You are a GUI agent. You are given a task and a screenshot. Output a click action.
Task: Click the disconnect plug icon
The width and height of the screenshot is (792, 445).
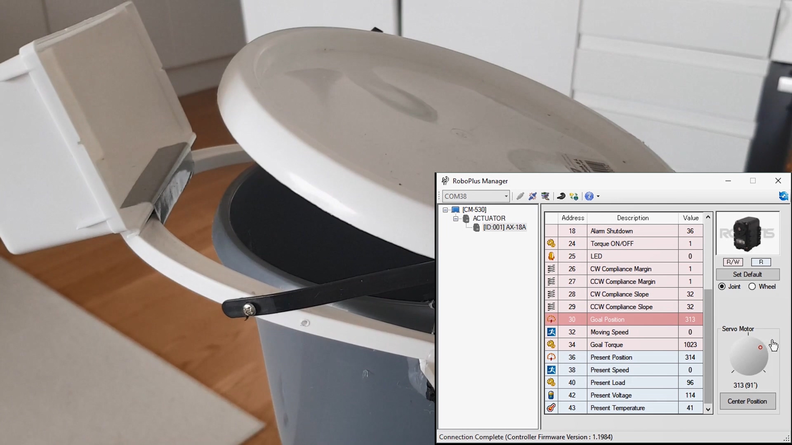click(533, 196)
